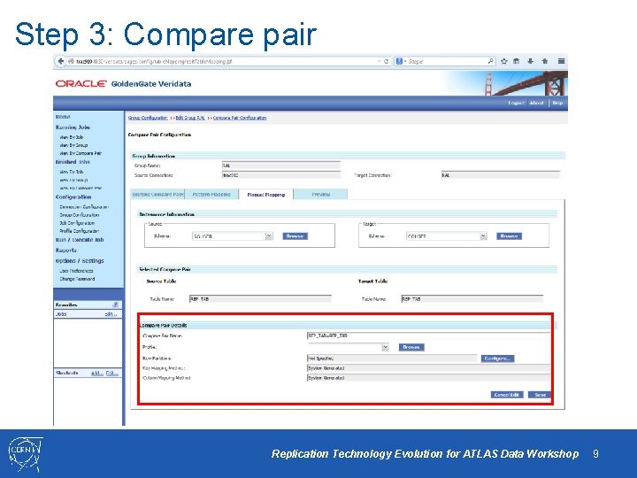
Task: Open View By Job under Running Jobs
Action: (72, 137)
